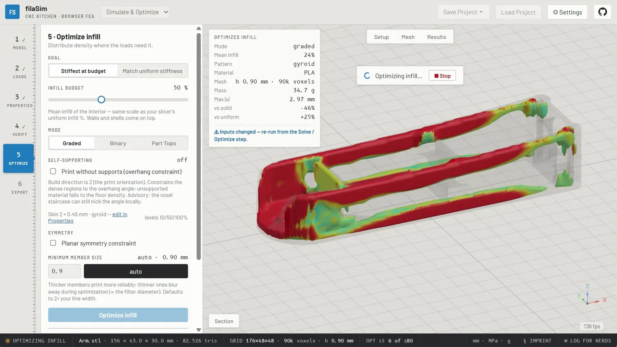Click the panel scrollbar down arrow

coord(199,330)
